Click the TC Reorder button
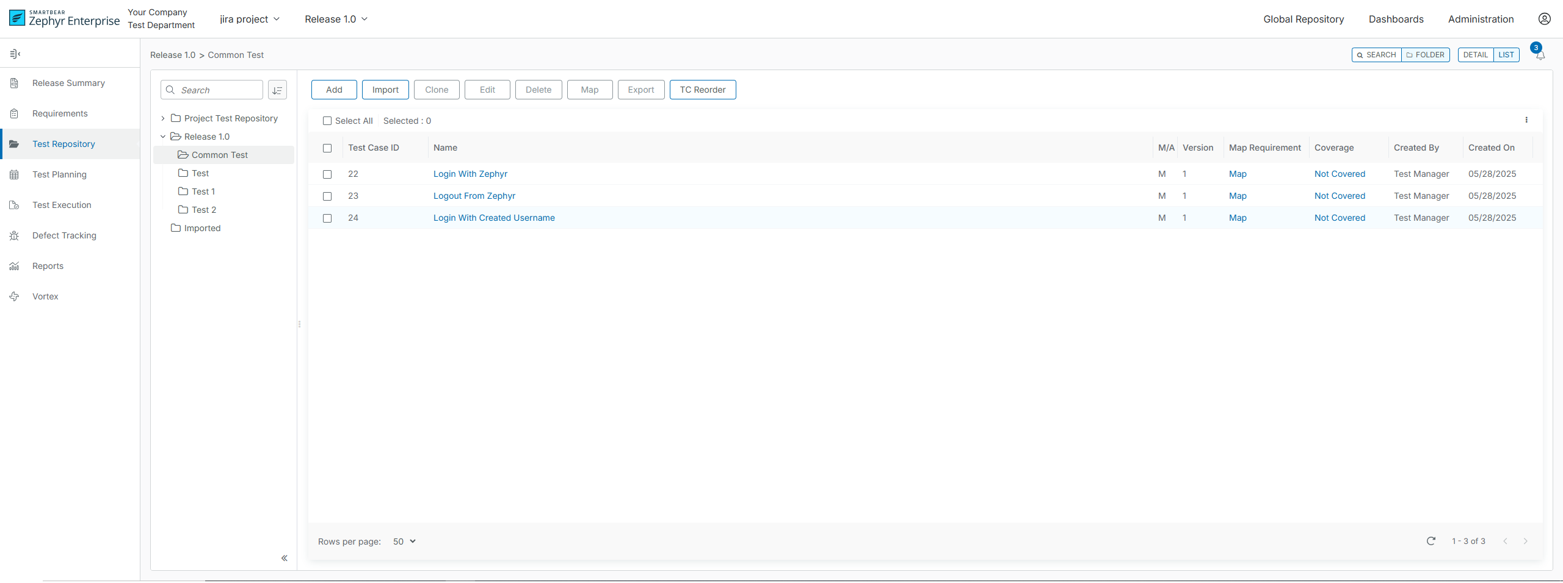 pos(702,90)
